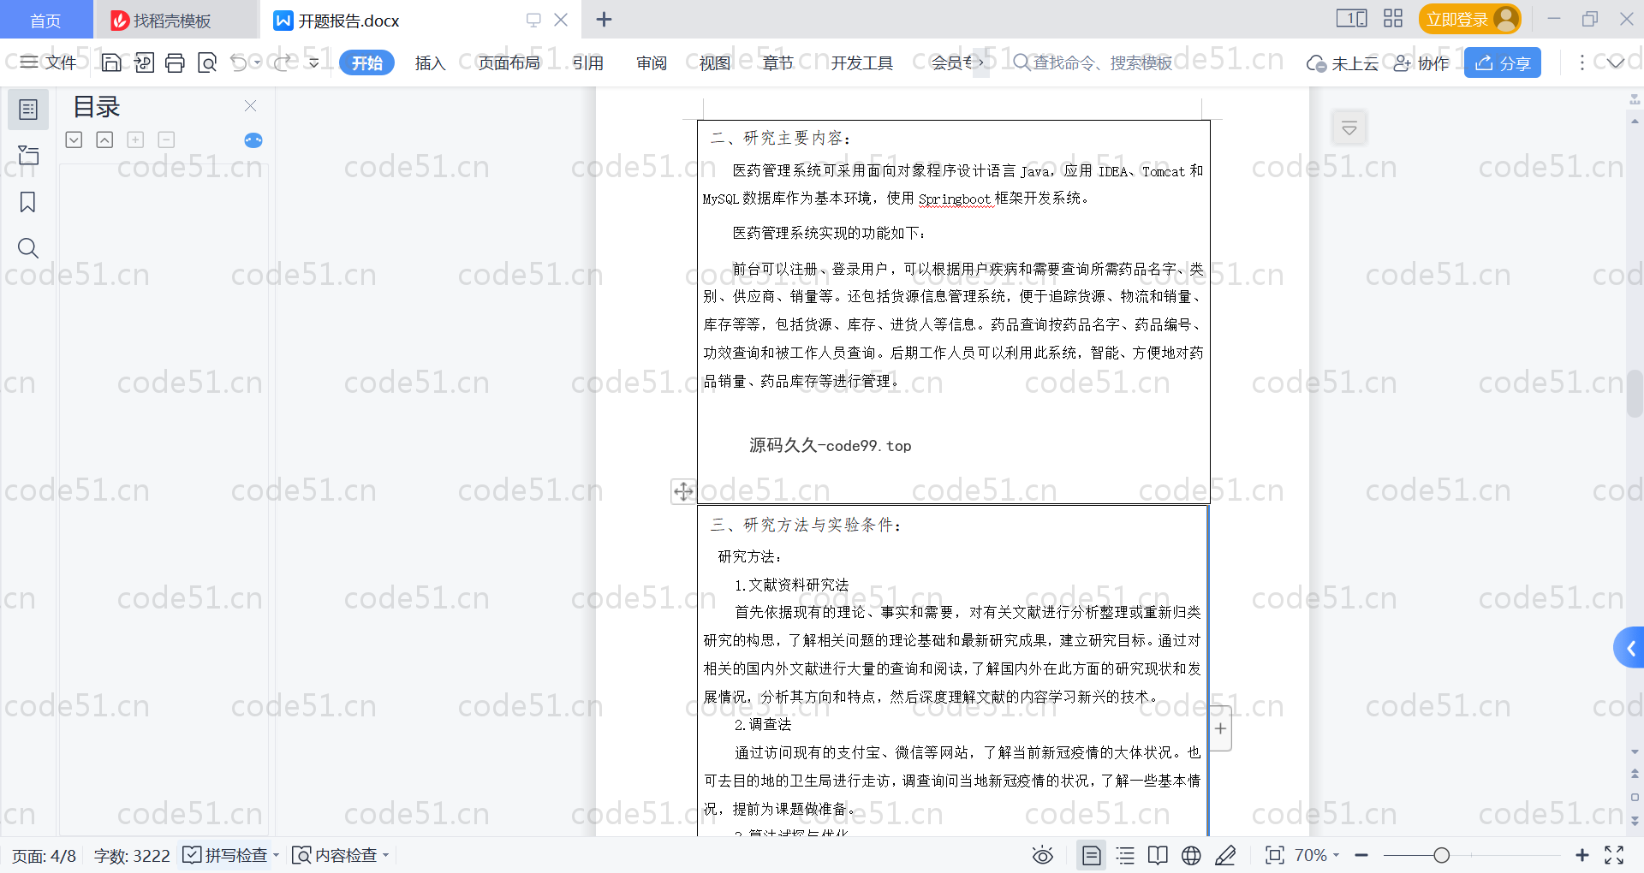Click the collapse outline levels icon
The width and height of the screenshot is (1644, 873).
click(x=104, y=140)
